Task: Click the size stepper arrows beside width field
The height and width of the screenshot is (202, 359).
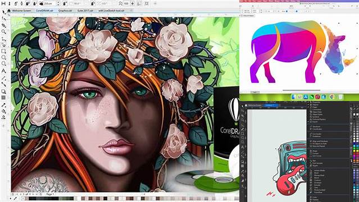Action: click(x=58, y=4)
